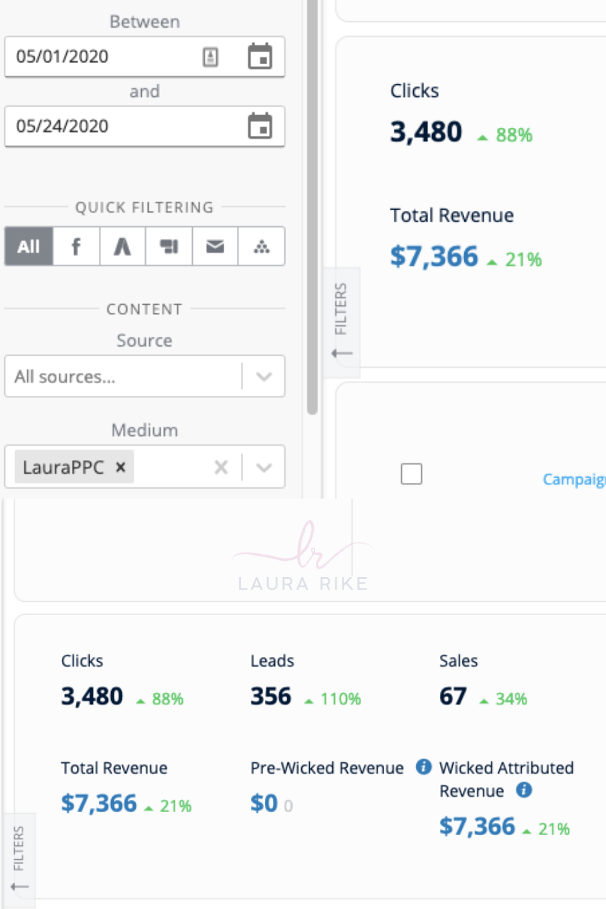The width and height of the screenshot is (606, 909).
Task: Filter by Facebook traffic
Action: [76, 247]
